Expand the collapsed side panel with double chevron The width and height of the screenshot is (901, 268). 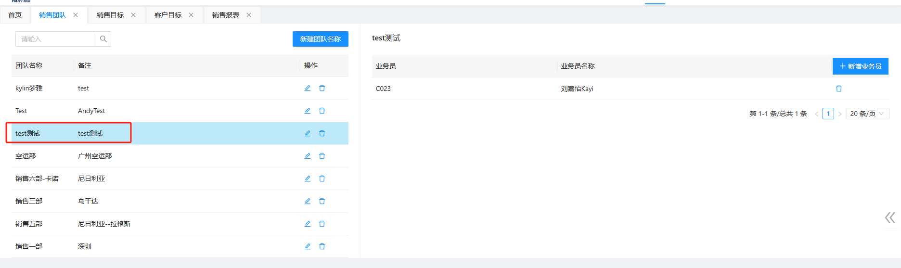coord(889,217)
